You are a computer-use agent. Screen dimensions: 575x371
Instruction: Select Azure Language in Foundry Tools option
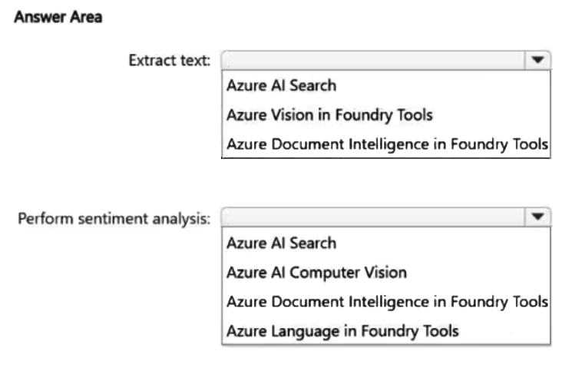coord(342,331)
